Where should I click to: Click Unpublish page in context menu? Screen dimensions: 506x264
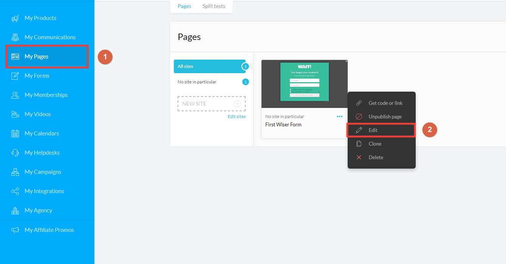(x=385, y=117)
